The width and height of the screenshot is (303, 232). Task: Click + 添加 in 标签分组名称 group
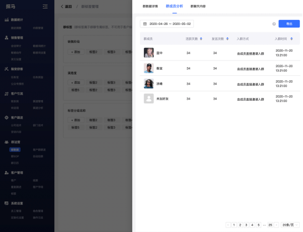pyautogui.click(x=76, y=120)
